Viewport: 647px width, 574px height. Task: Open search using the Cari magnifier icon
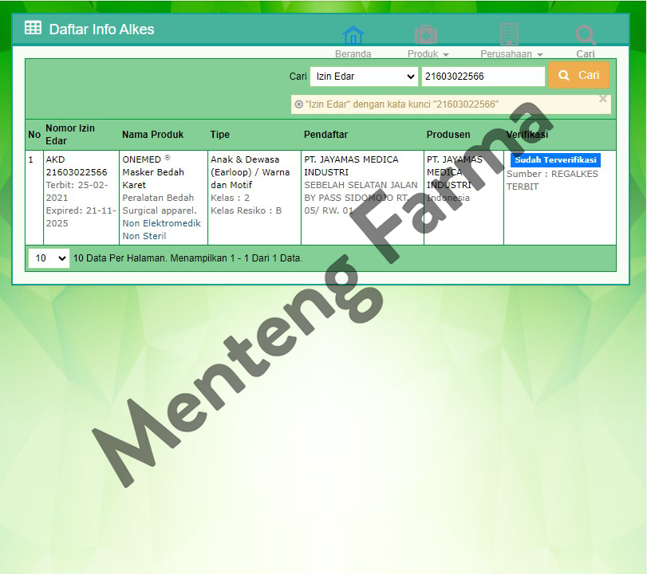coord(585,35)
